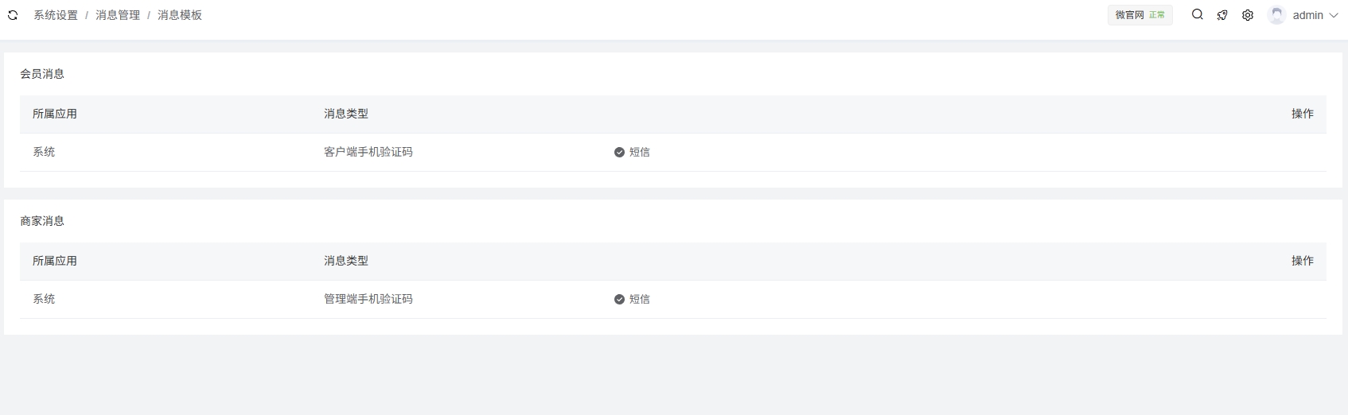Click the 系统设置 breadcrumb
This screenshot has width=1348, height=415.
(x=56, y=15)
